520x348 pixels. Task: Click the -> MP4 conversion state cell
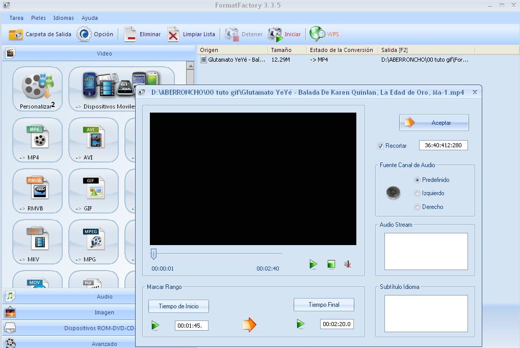point(319,60)
